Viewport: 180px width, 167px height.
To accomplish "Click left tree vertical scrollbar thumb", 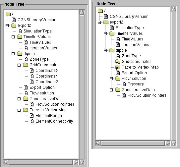I will point(82,87).
